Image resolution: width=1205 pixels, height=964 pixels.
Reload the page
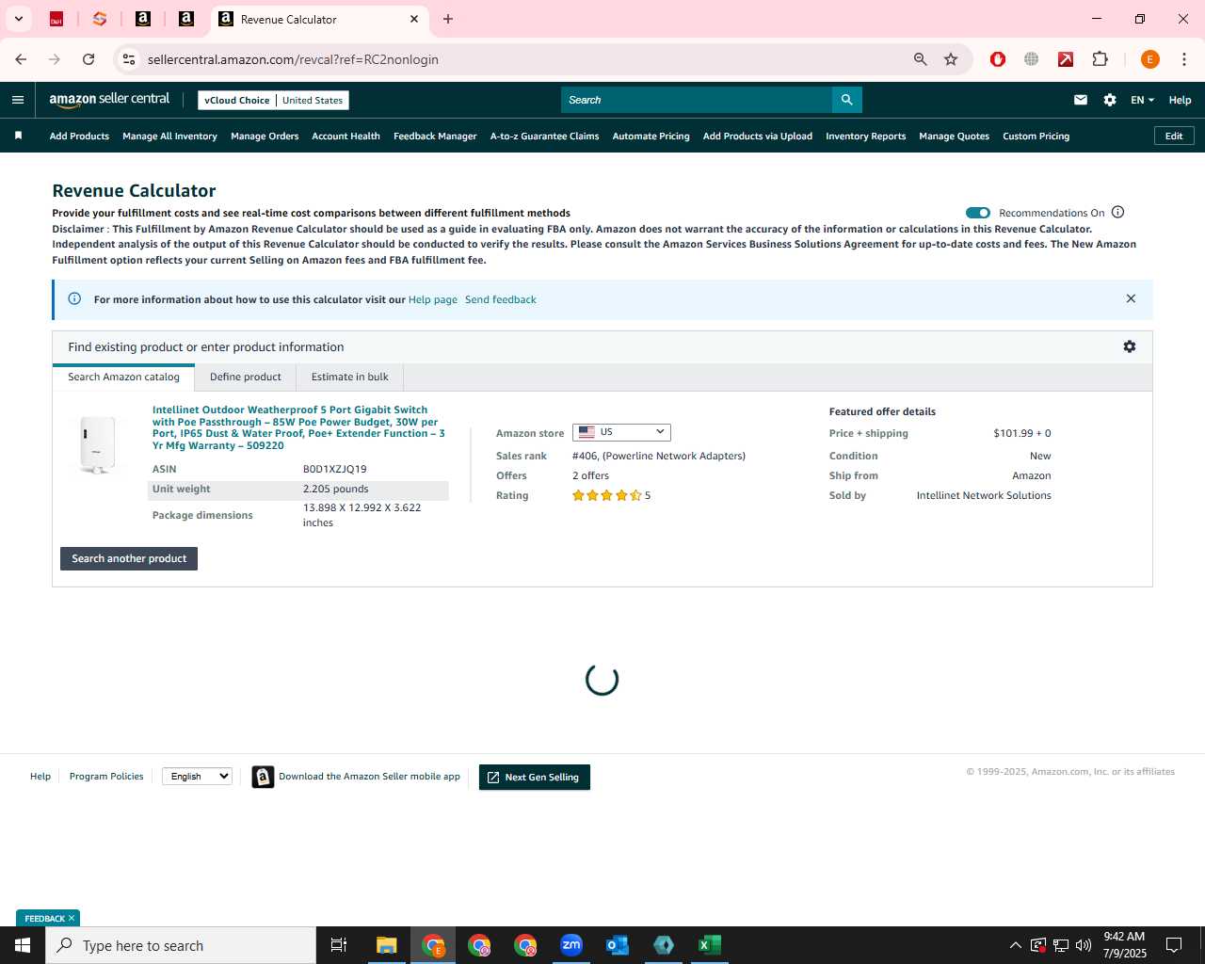[x=88, y=59]
